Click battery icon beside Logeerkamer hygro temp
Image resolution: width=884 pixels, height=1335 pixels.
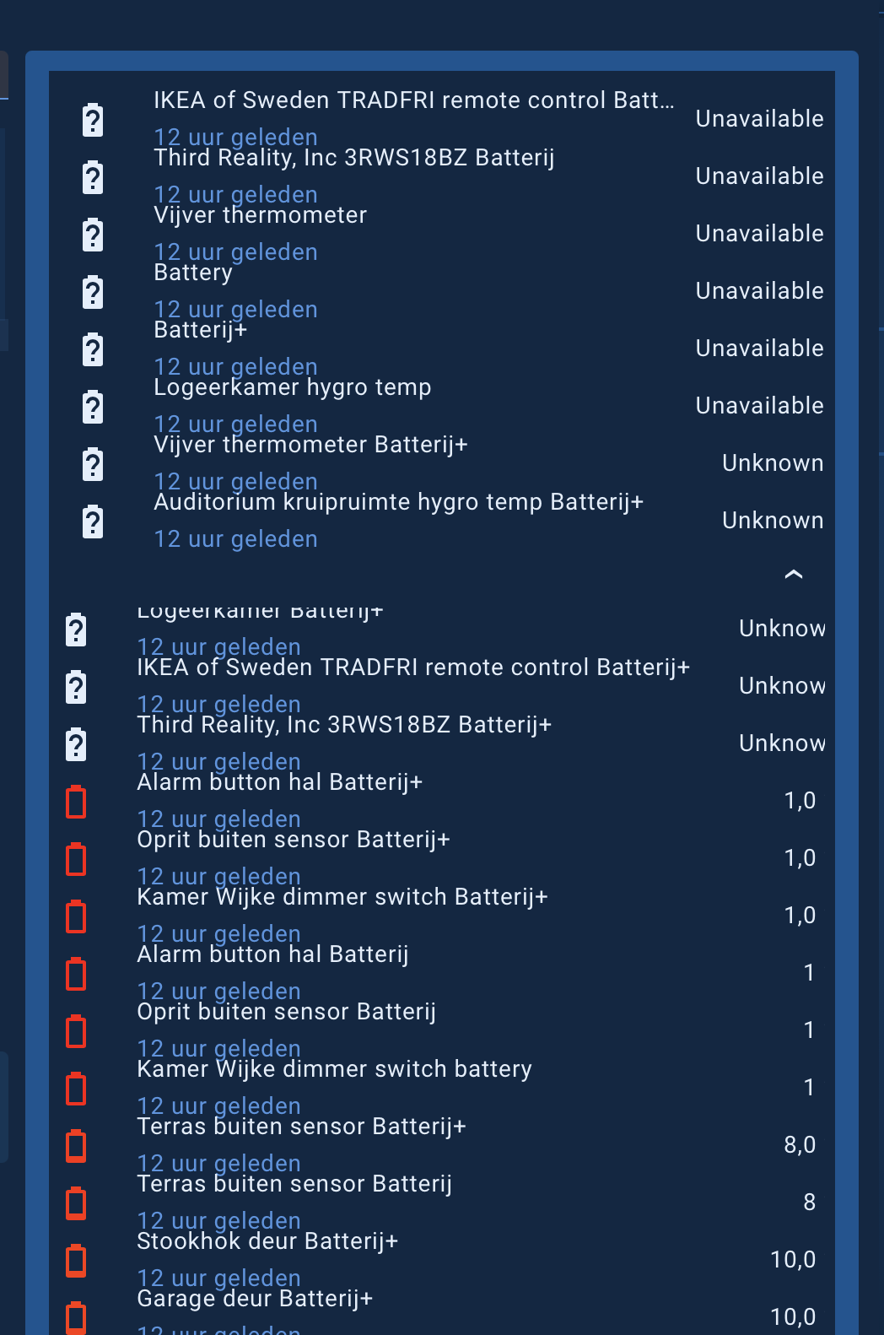pyautogui.click(x=93, y=407)
